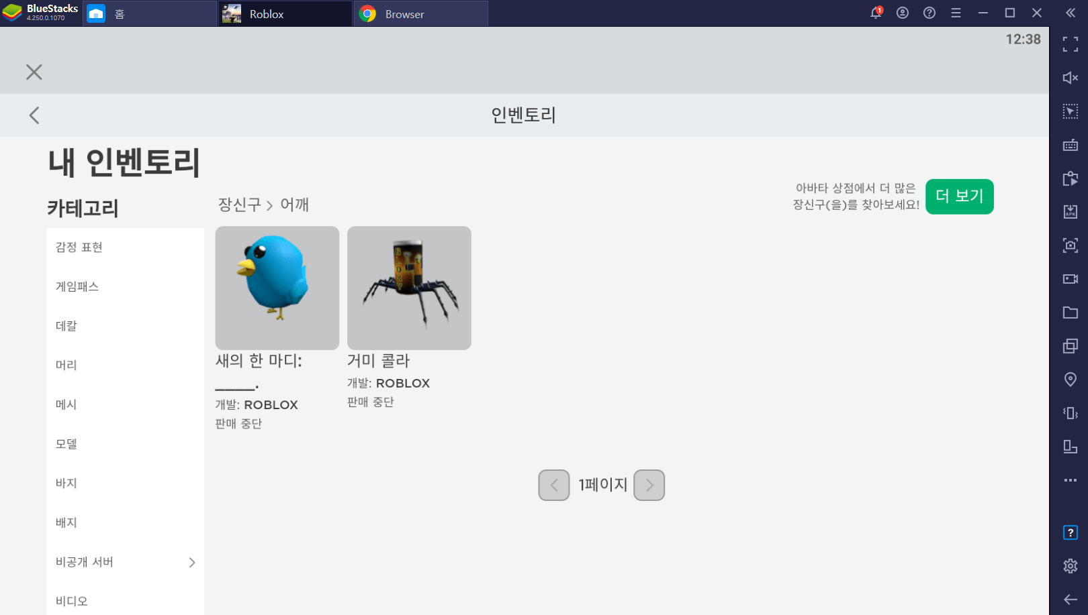Select 메시 category
Viewport: 1088px width, 615px height.
click(125, 405)
